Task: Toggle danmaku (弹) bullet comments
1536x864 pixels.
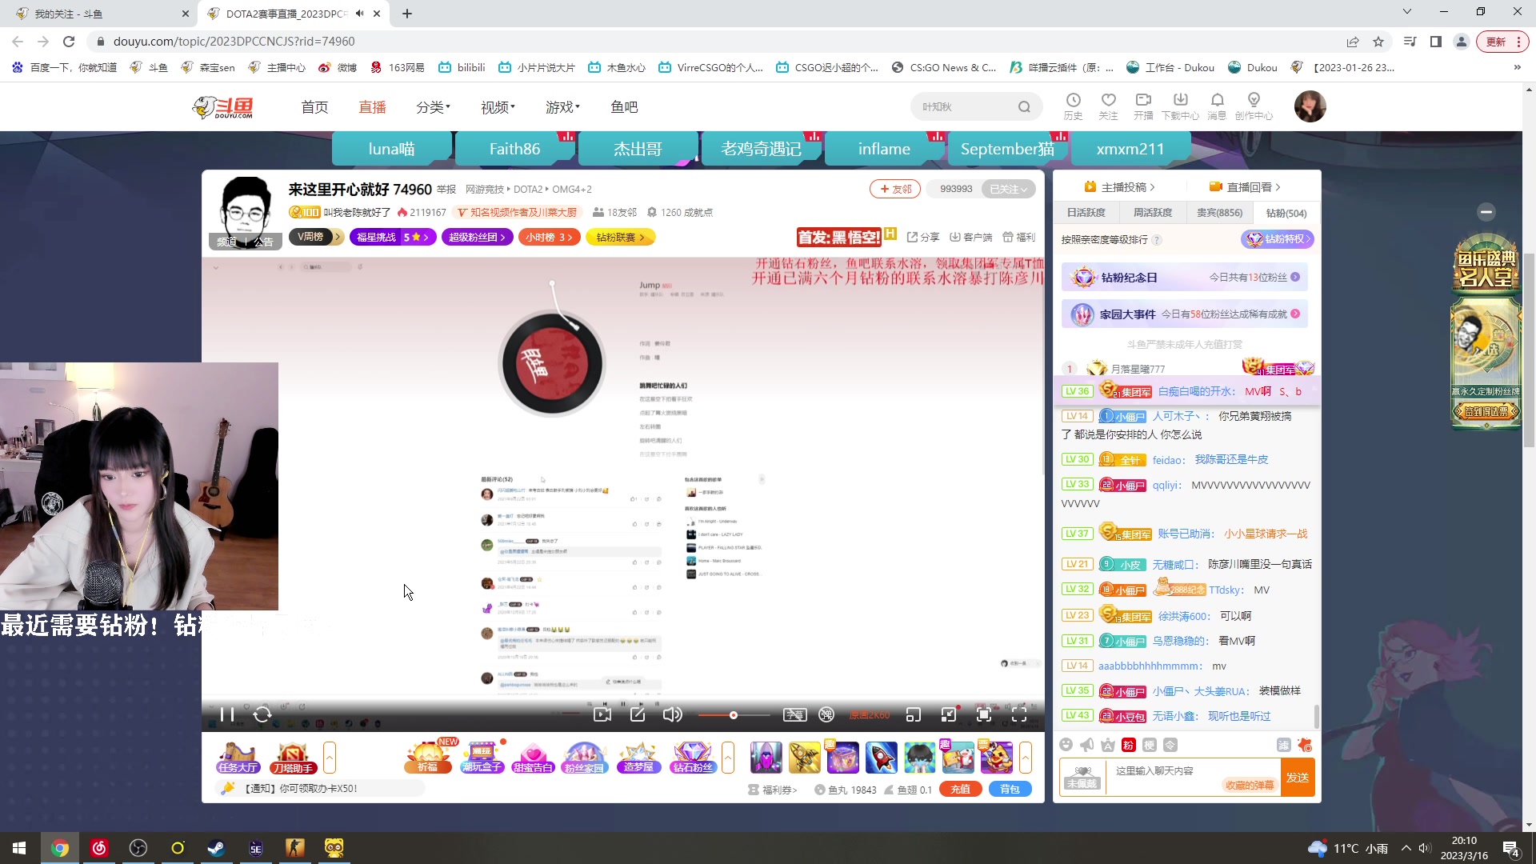Action: (x=826, y=714)
